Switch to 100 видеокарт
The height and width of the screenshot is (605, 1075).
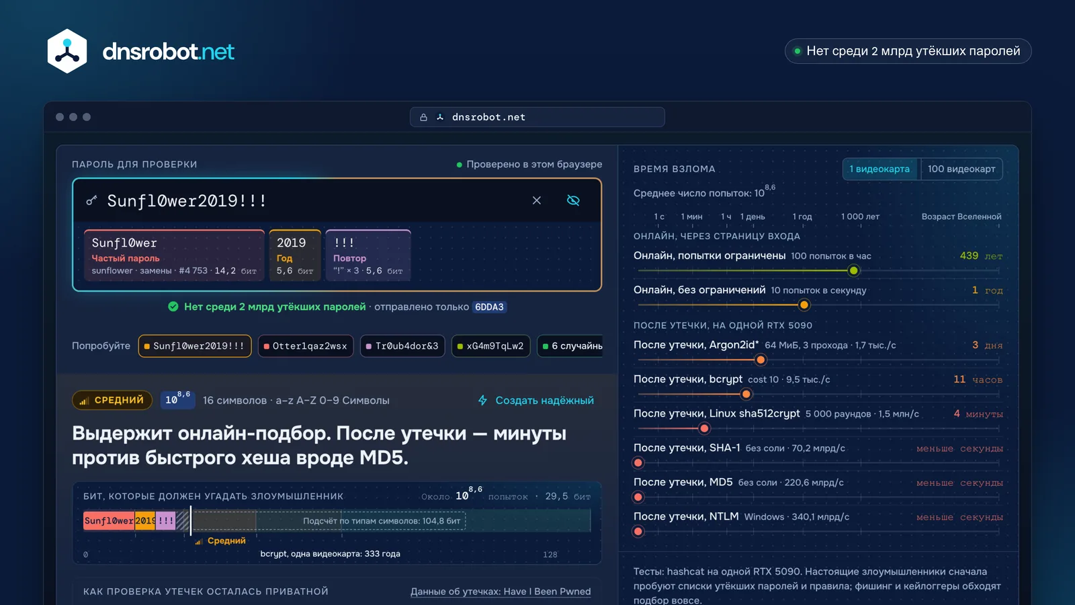pyautogui.click(x=961, y=169)
